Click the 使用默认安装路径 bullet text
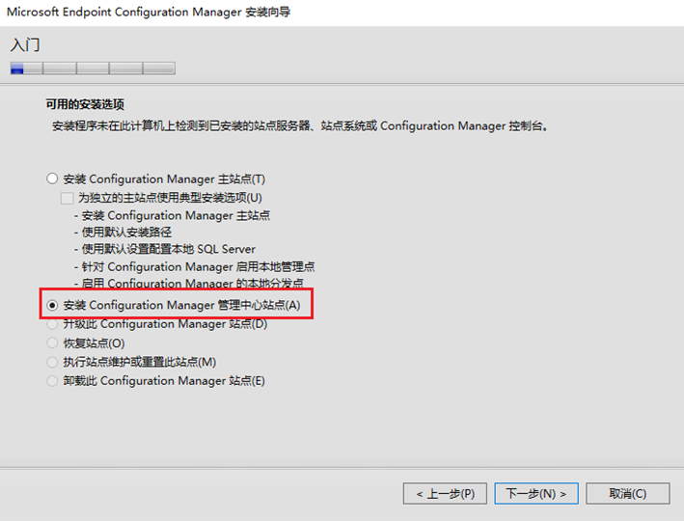Viewport: 684px width, 521px height. coord(125,233)
